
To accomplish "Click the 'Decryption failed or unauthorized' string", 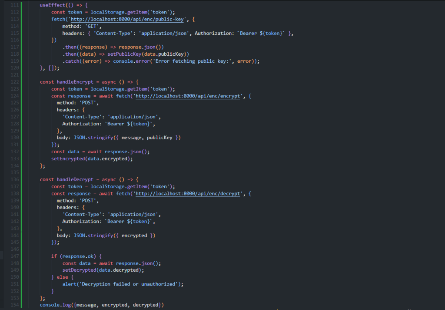I will click(128, 284).
